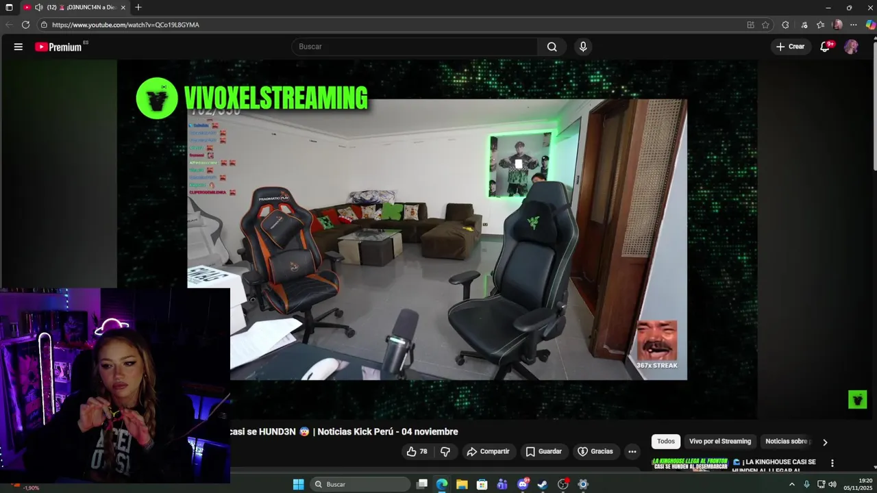Reload the page with the refresh icon
877x493 pixels.
point(25,25)
